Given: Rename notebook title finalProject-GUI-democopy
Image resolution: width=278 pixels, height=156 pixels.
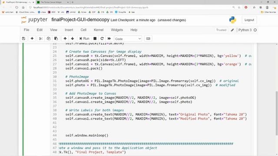Looking at the screenshot, I should click(x=80, y=19).
